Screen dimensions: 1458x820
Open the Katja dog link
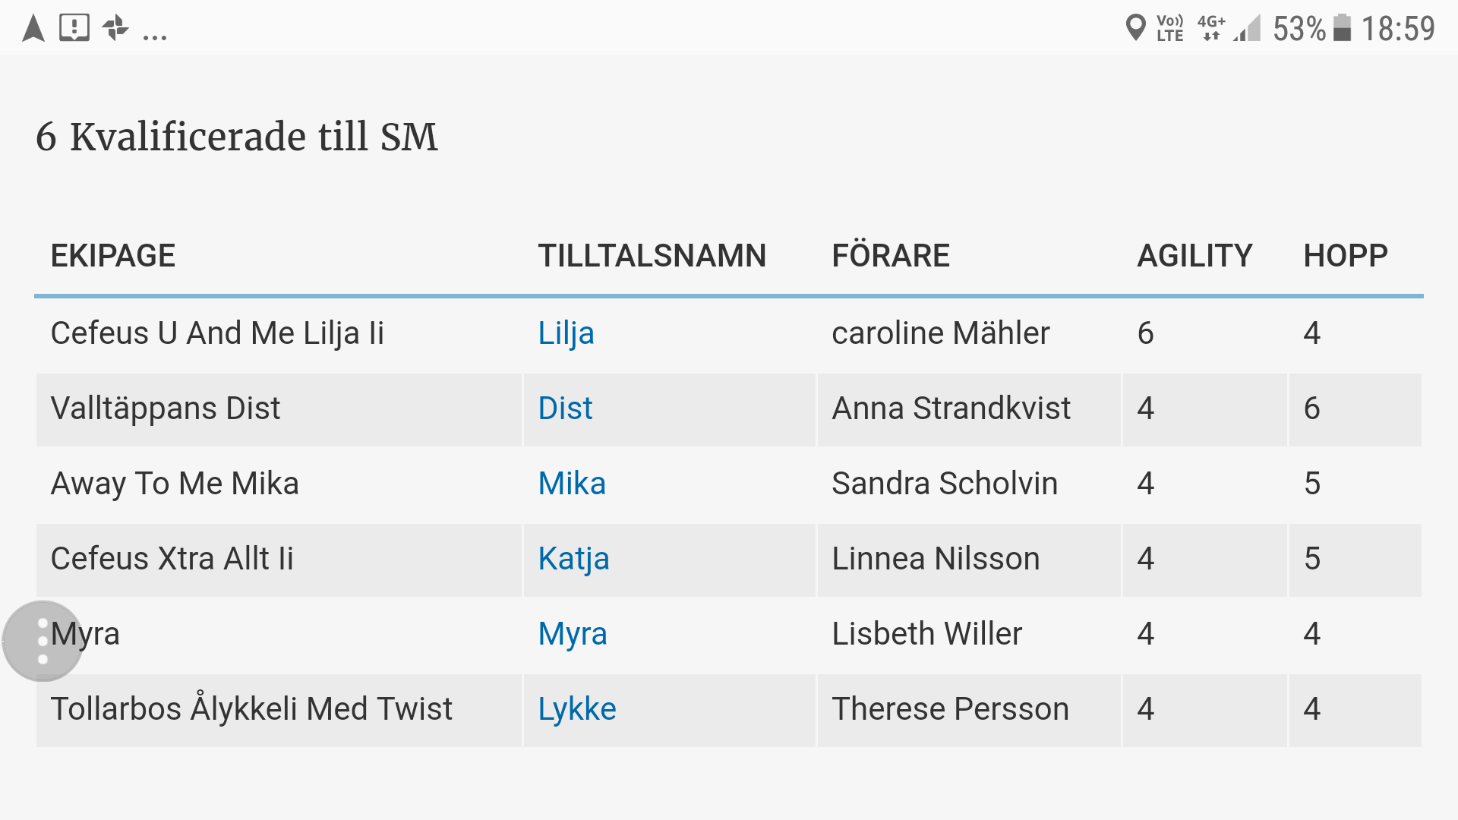573,559
